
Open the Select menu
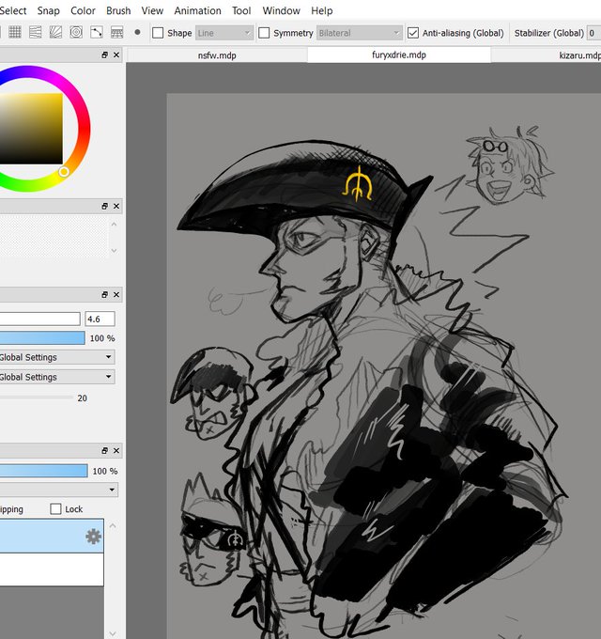pyautogui.click(x=12, y=10)
